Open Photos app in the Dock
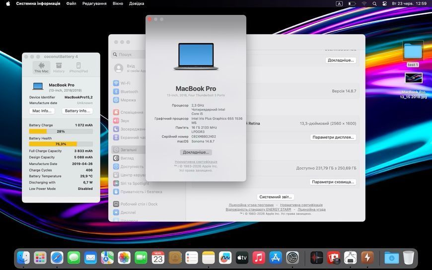The height and width of the screenshot is (270, 432). click(x=124, y=258)
